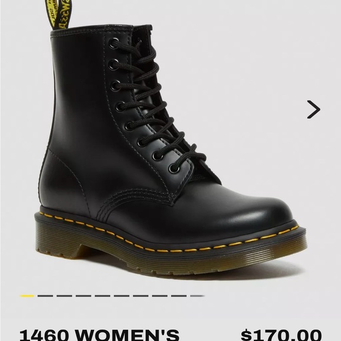Jump to the third carousel indicator dash

64,296
